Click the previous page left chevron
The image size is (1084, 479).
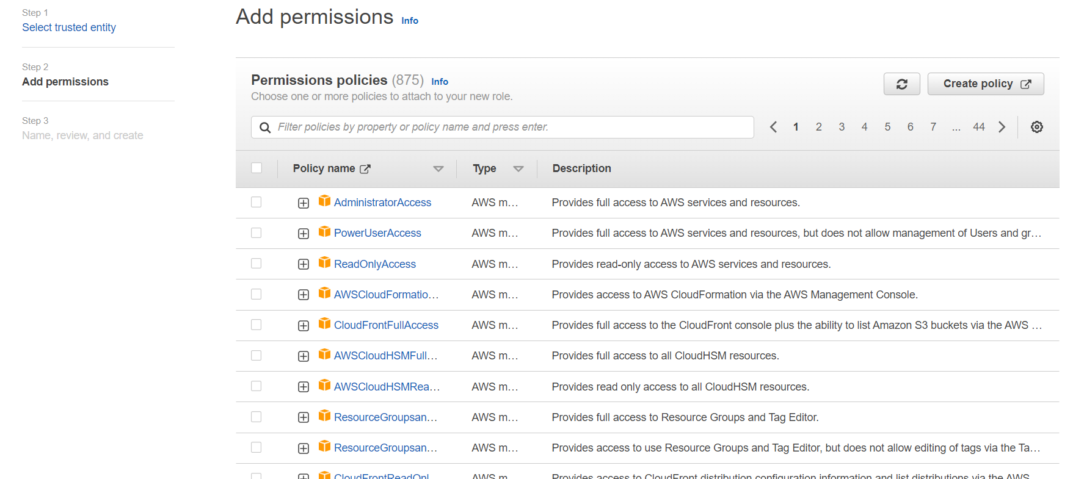[773, 127]
